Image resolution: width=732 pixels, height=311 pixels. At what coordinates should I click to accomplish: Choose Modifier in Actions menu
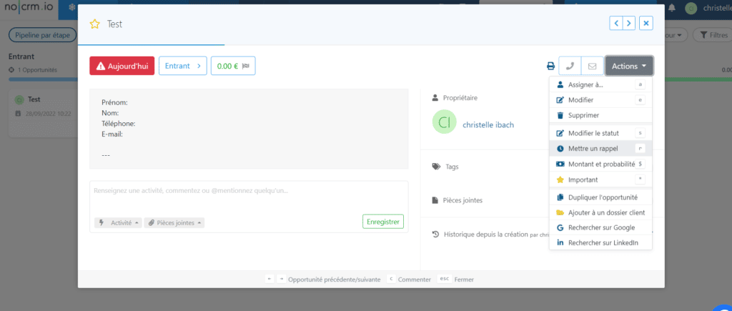pyautogui.click(x=600, y=100)
